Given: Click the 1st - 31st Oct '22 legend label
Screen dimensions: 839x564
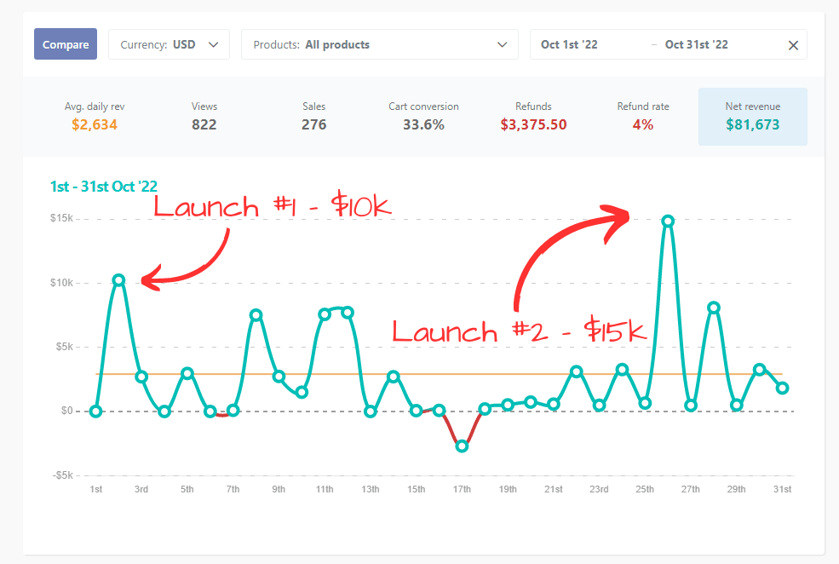Looking at the screenshot, I should pyautogui.click(x=103, y=186).
